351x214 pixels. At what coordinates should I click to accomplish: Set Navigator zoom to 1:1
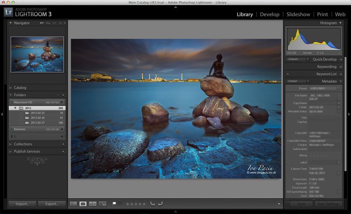[x=54, y=23]
